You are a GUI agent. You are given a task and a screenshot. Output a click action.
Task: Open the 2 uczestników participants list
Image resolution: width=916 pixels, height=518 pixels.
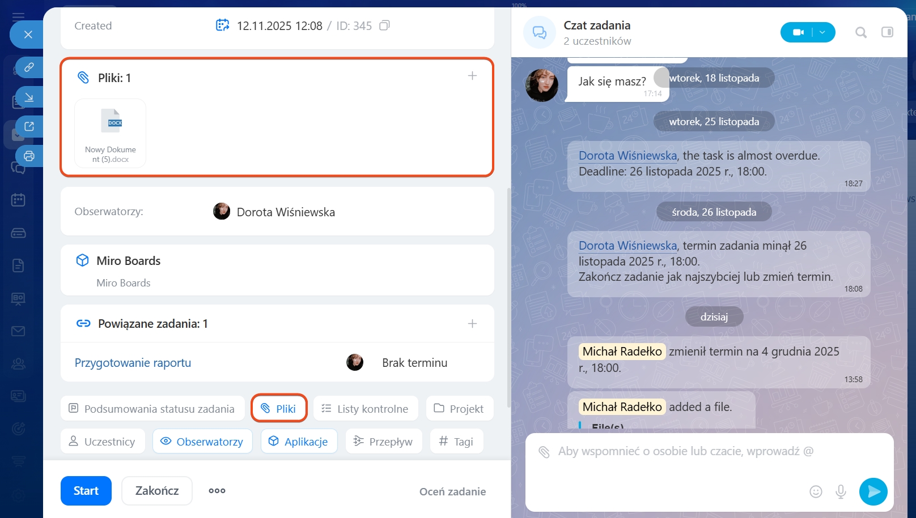point(597,41)
